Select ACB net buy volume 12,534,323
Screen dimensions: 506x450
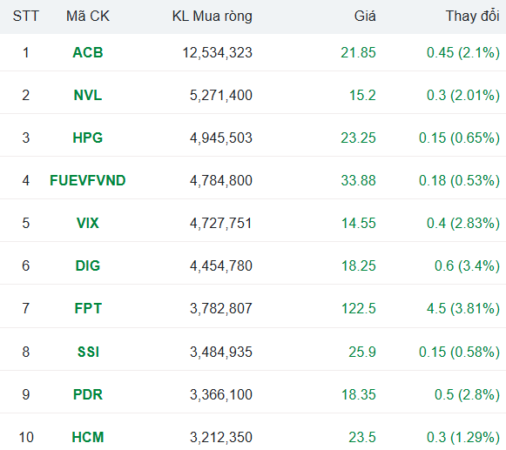pyautogui.click(x=217, y=53)
